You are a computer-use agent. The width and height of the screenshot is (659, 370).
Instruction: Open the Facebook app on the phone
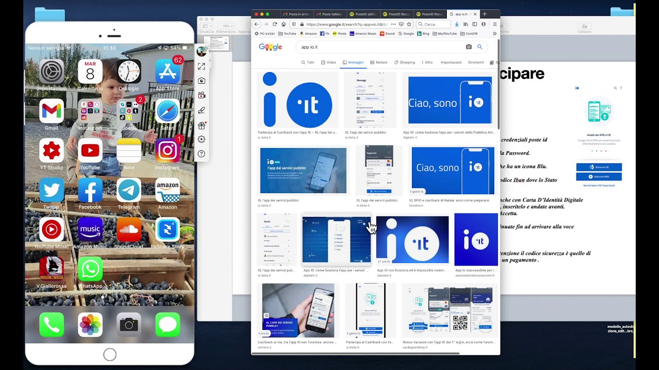pos(90,190)
